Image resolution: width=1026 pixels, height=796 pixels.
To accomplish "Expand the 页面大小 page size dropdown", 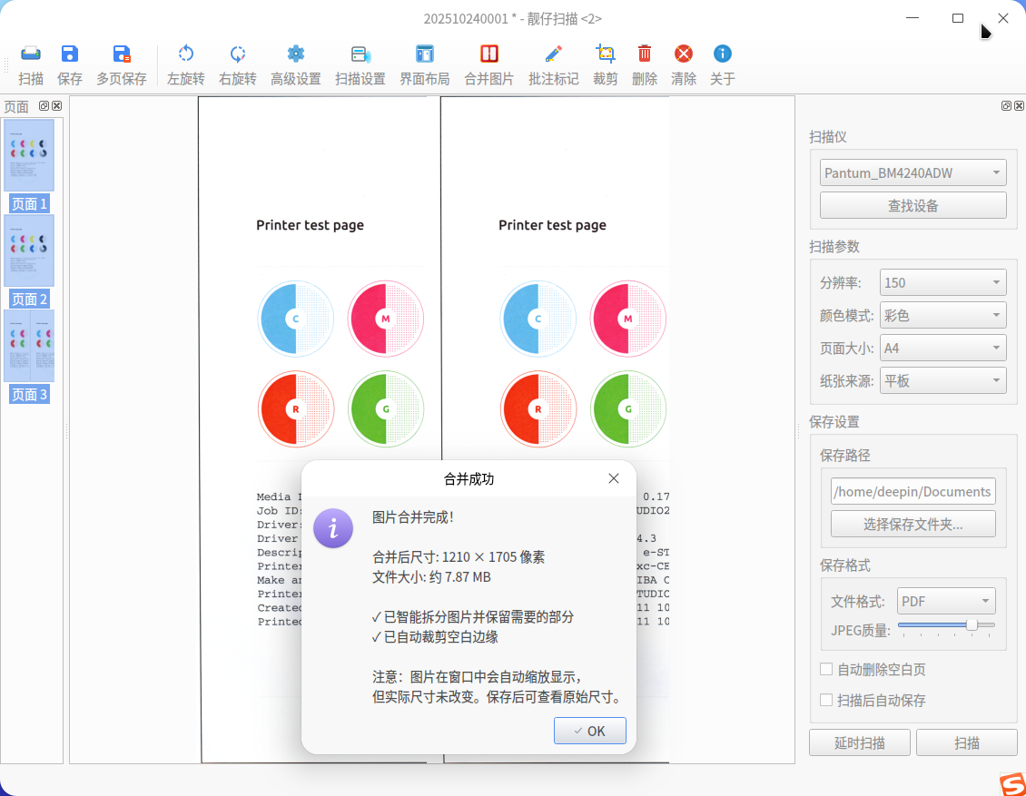I will coord(942,348).
